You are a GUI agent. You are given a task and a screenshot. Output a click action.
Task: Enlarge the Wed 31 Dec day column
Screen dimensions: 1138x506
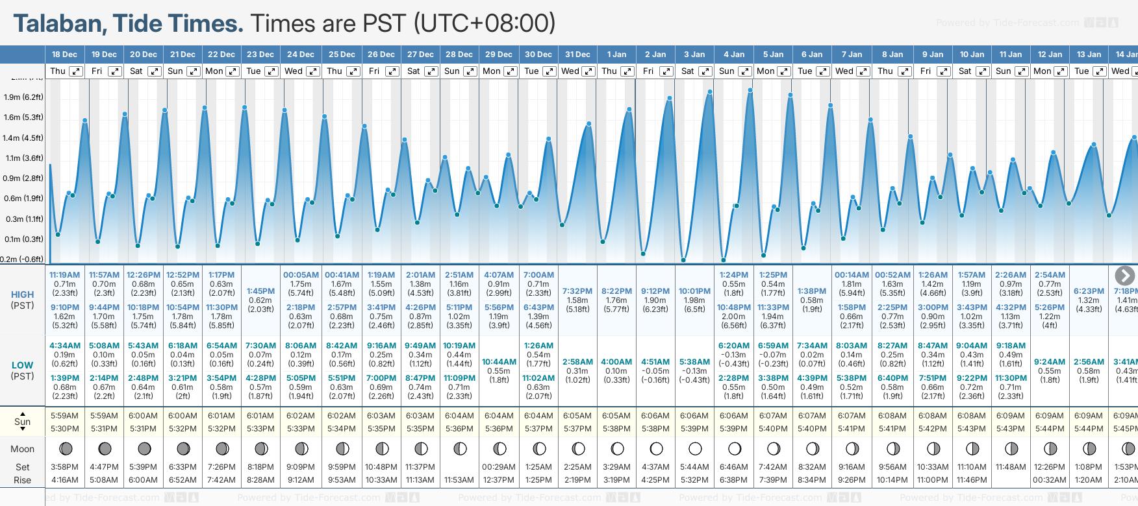pyautogui.click(x=588, y=71)
